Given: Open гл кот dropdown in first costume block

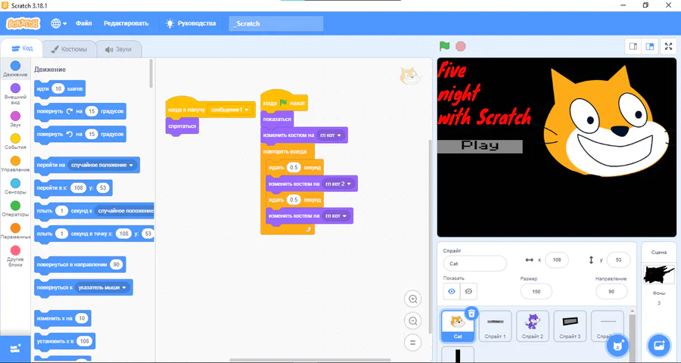Looking at the screenshot, I should click(331, 135).
